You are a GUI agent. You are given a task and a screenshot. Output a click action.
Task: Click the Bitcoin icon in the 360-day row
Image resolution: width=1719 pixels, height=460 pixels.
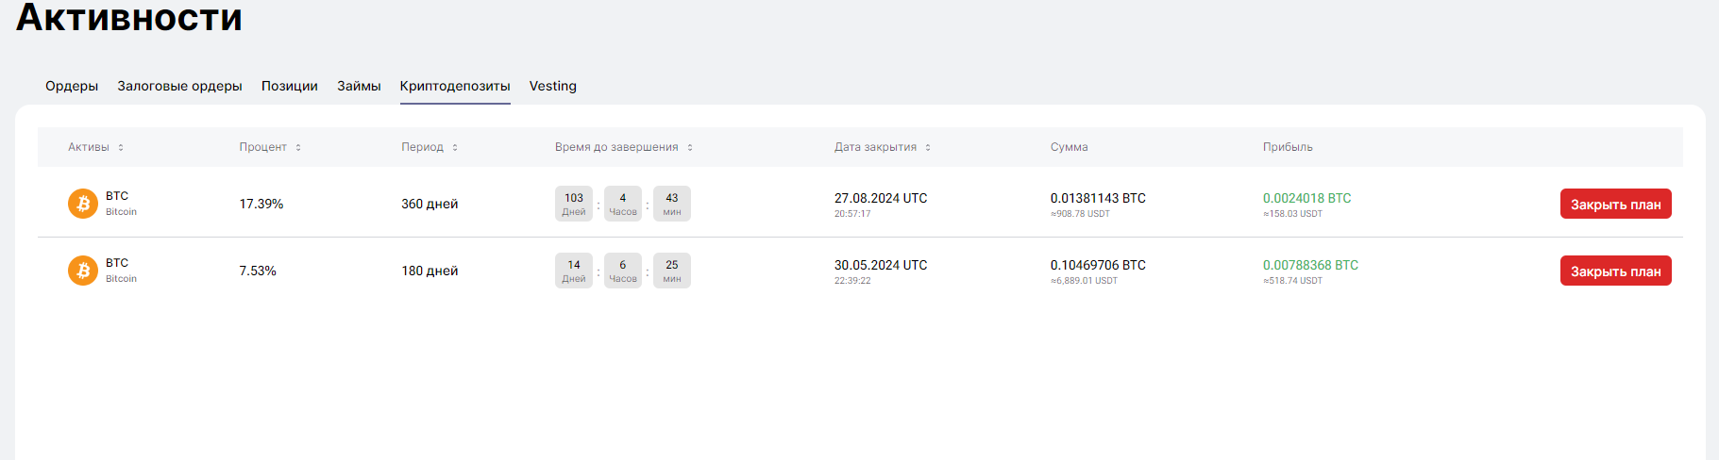pos(83,204)
